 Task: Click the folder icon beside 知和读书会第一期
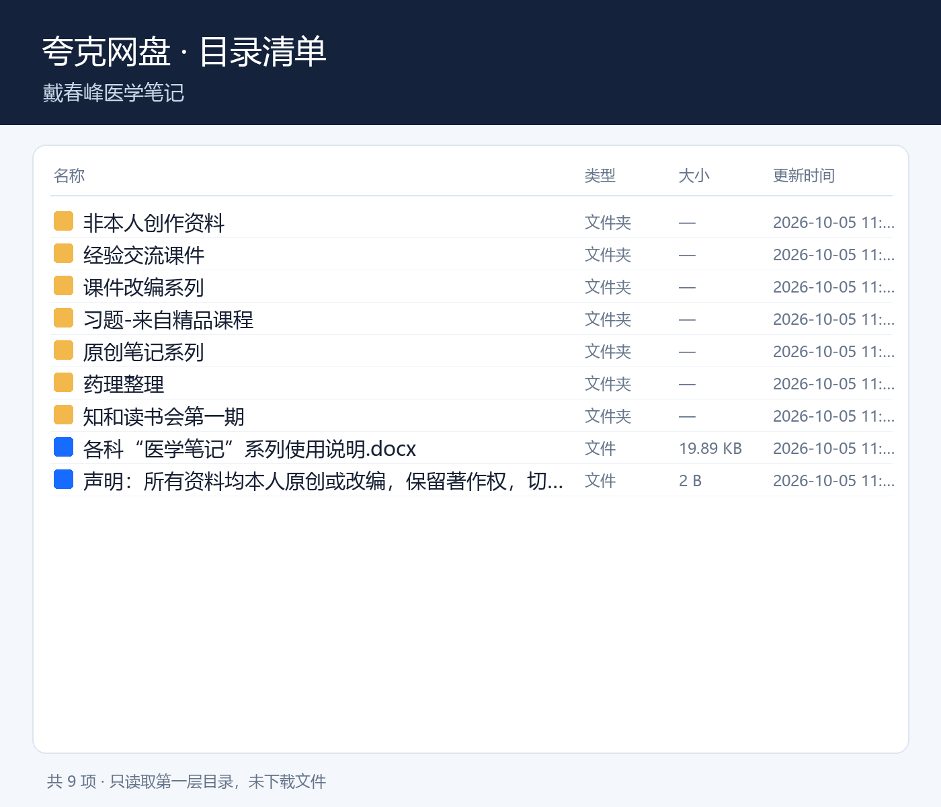[63, 415]
